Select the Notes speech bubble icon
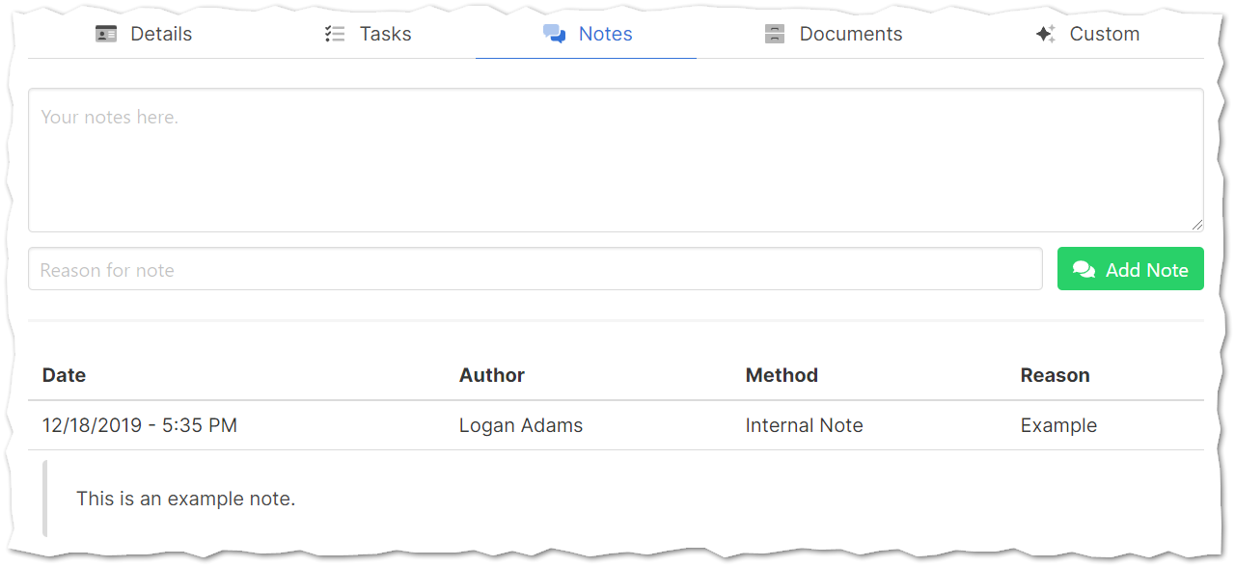Image resolution: width=1235 pixels, height=567 pixels. pyautogui.click(x=555, y=33)
